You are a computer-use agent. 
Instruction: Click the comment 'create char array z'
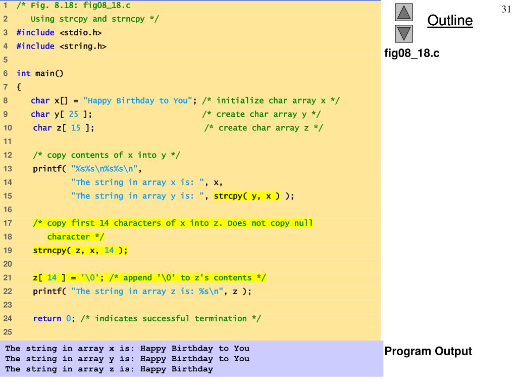click(264, 128)
